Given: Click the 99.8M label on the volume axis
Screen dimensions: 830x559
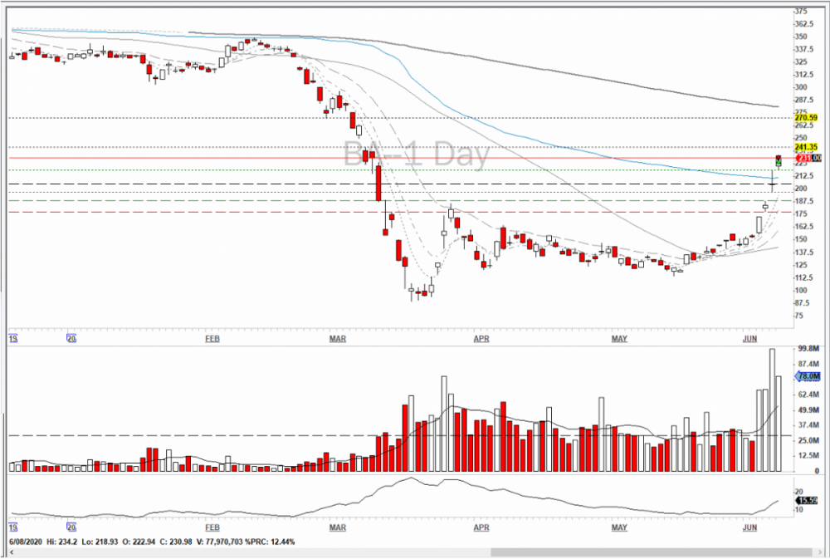Looking at the screenshot, I should (x=808, y=350).
